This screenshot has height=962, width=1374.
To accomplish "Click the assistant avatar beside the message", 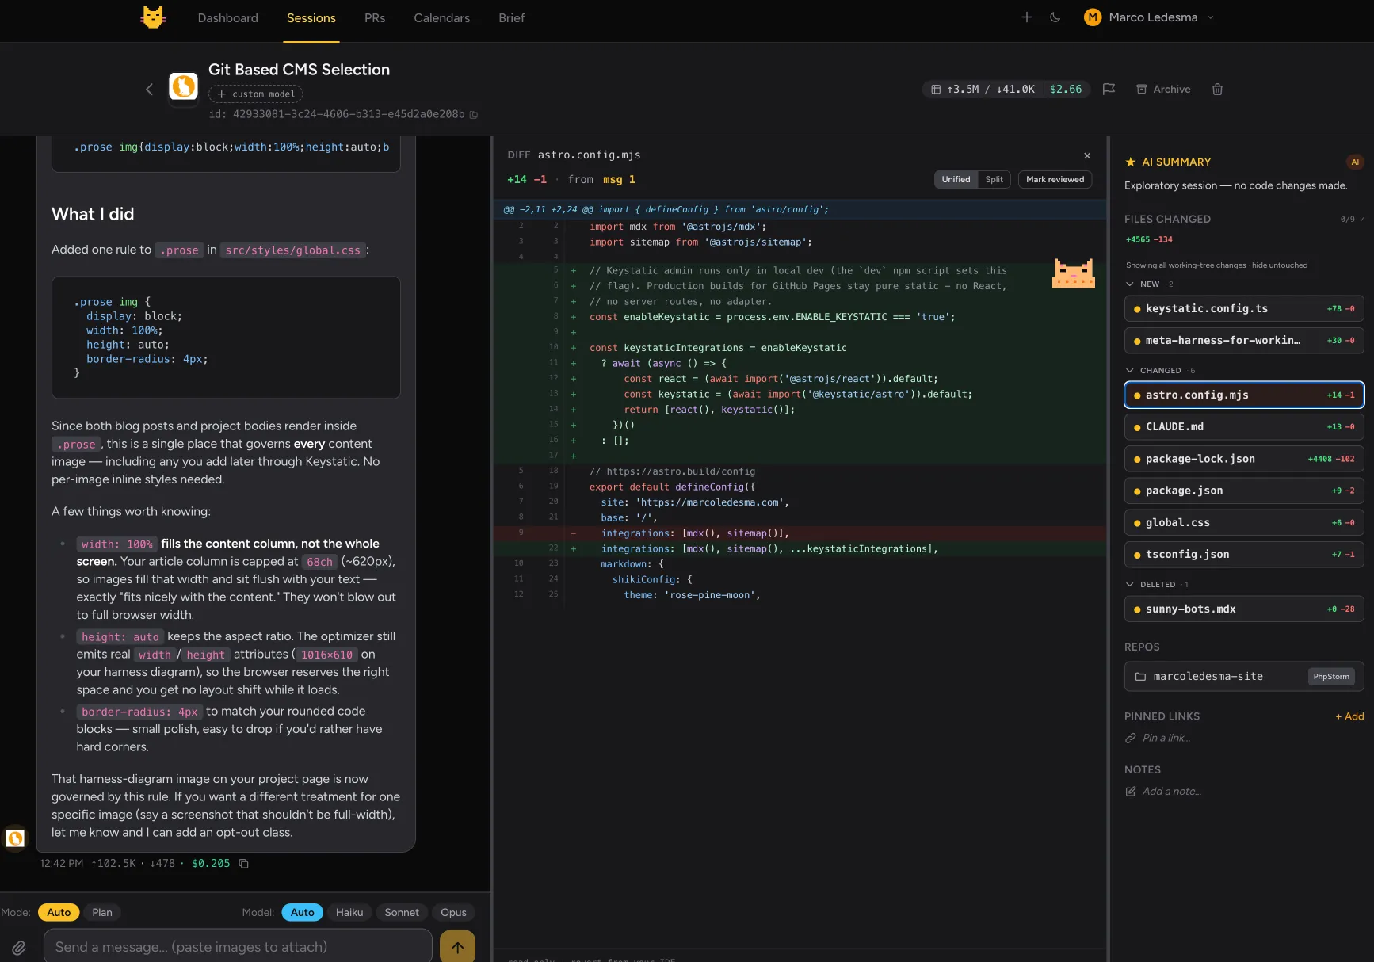I will [x=16, y=838].
